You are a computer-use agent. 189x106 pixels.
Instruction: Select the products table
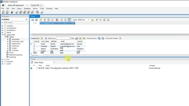pos(15,50)
